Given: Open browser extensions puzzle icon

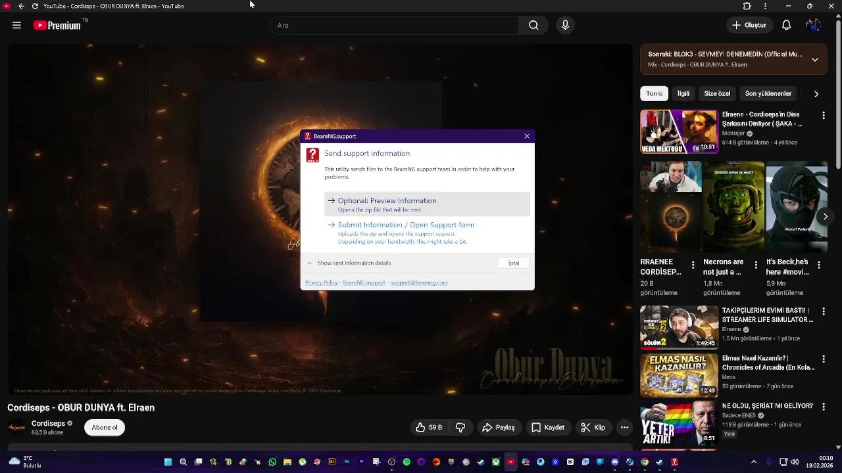Looking at the screenshot, I should pos(747,6).
